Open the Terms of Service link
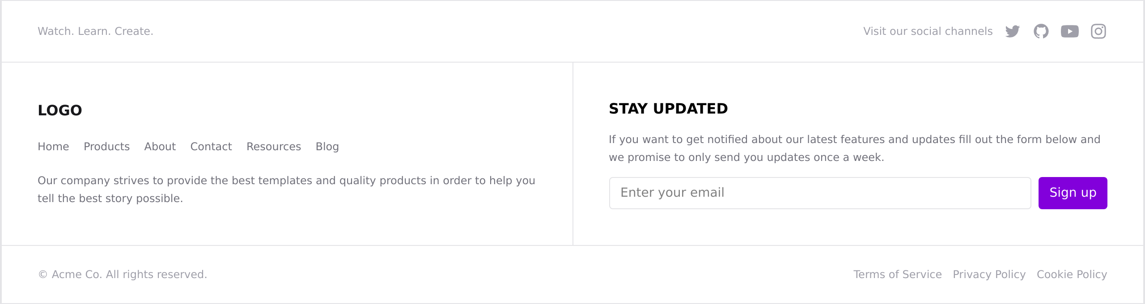1145x304 pixels. 898,274
